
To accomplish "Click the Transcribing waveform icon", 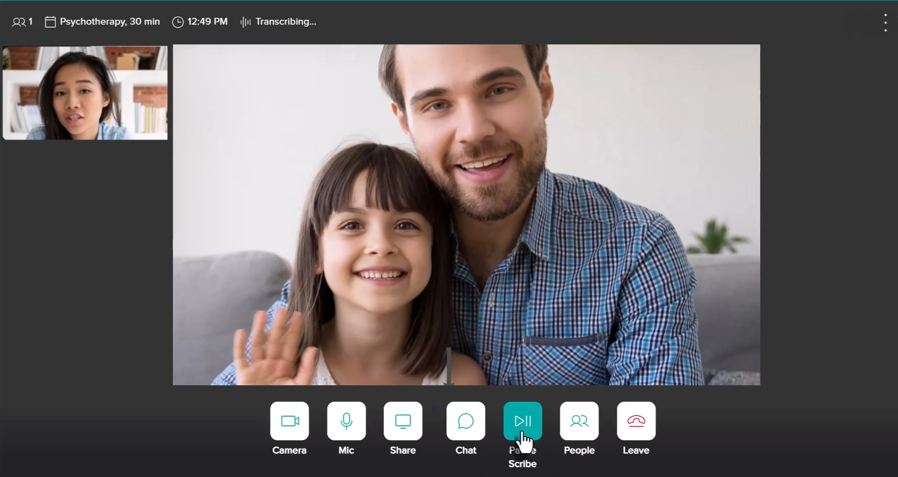I will click(245, 22).
